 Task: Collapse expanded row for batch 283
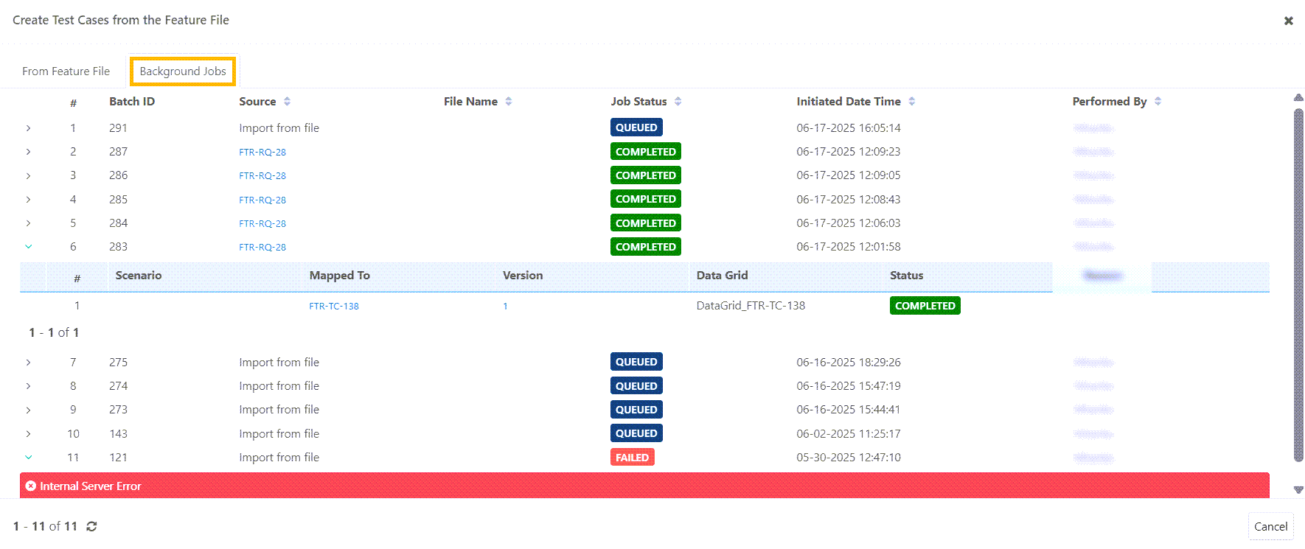click(x=28, y=247)
